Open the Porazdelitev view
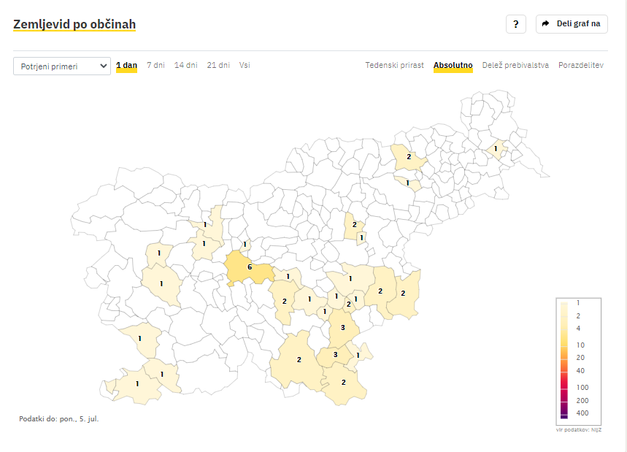The image size is (627, 452). click(580, 65)
